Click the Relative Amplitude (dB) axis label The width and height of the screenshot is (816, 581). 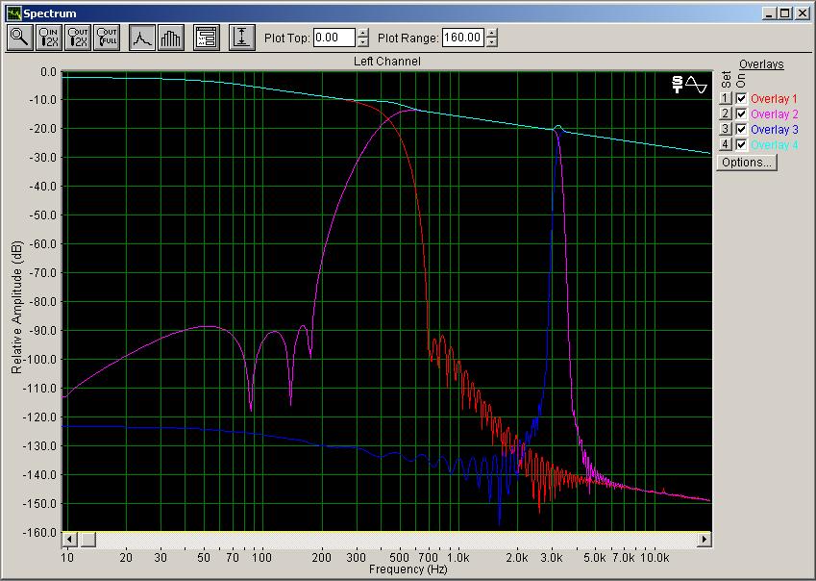(x=16, y=307)
